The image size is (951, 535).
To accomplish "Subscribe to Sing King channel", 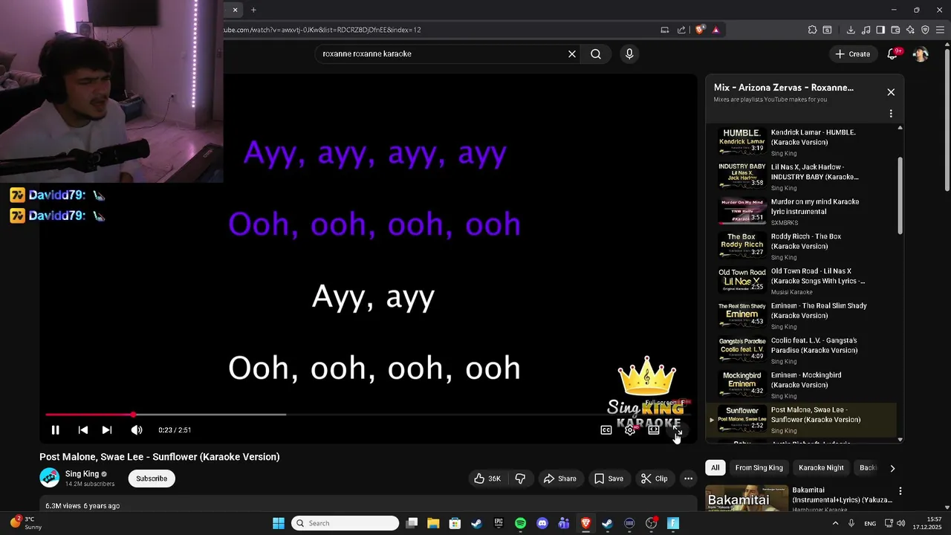I will (x=152, y=479).
